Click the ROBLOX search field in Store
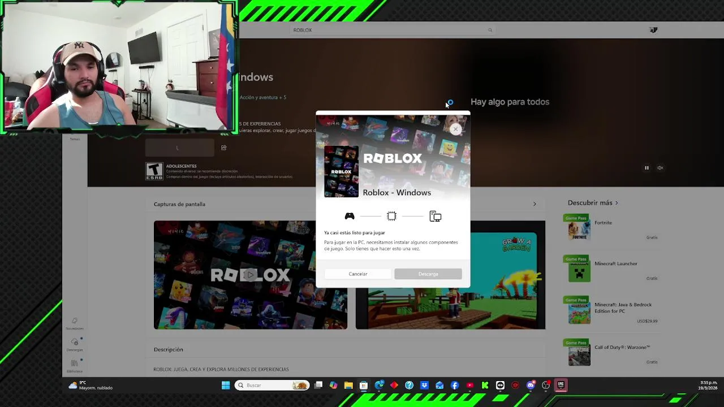The height and width of the screenshot is (407, 724). pos(393,30)
